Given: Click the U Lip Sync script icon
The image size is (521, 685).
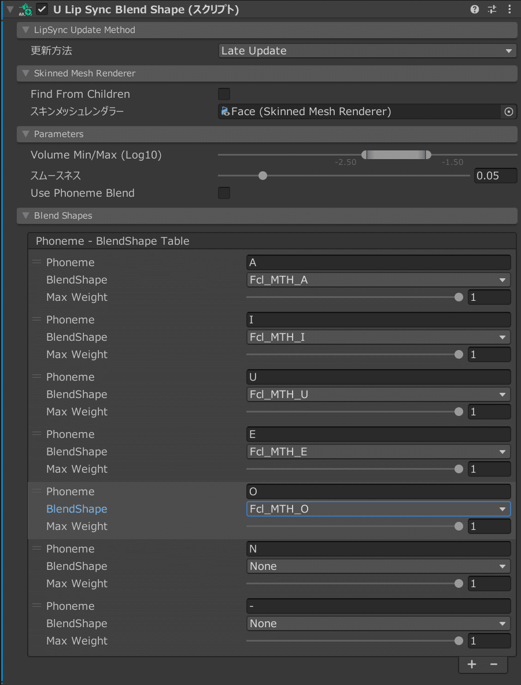Looking at the screenshot, I should pyautogui.click(x=26, y=10).
